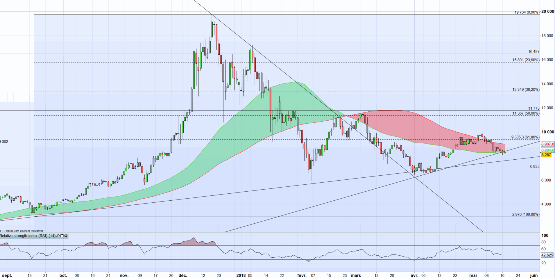Click the Relative strength index (RSI) (14) label

(x=28, y=236)
